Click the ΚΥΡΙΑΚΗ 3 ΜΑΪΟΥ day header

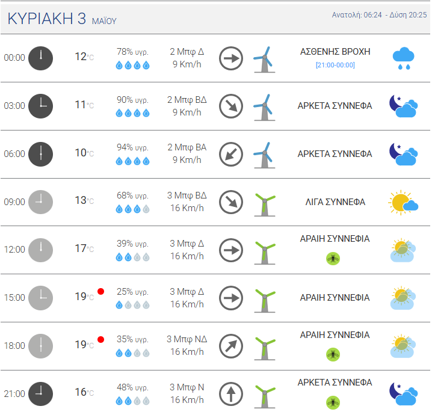tap(62, 19)
